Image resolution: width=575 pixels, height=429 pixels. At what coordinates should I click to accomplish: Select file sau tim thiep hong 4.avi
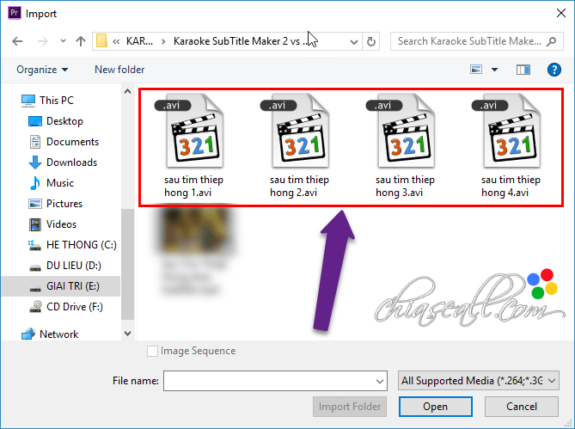coord(511,146)
